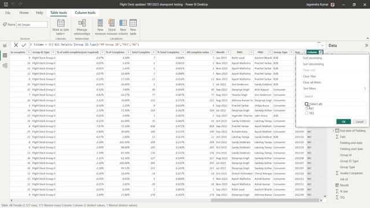Screen dimensions: 370x208
Task: Open the All complete value column dropdown
Action: pos(213,52)
